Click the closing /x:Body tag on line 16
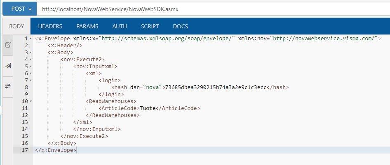Screen dimensions: 390x165 click(x=62, y=143)
